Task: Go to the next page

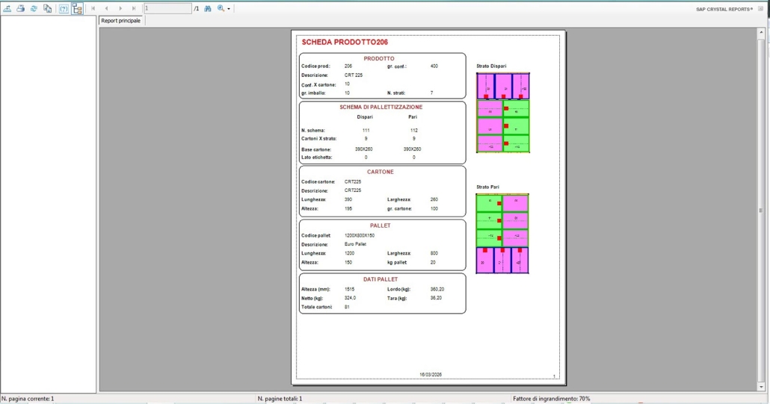Action: pyautogui.click(x=120, y=8)
